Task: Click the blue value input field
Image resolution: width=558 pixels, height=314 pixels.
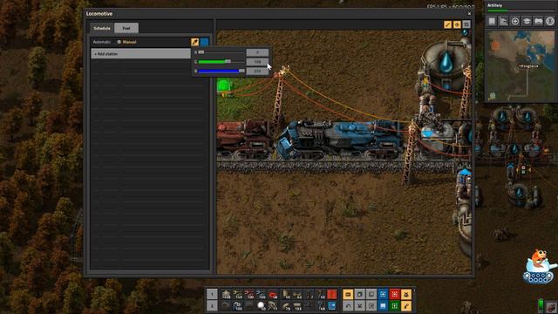Action: pos(257,71)
